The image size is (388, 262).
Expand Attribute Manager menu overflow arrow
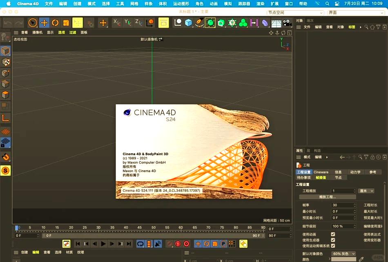tap(327, 157)
